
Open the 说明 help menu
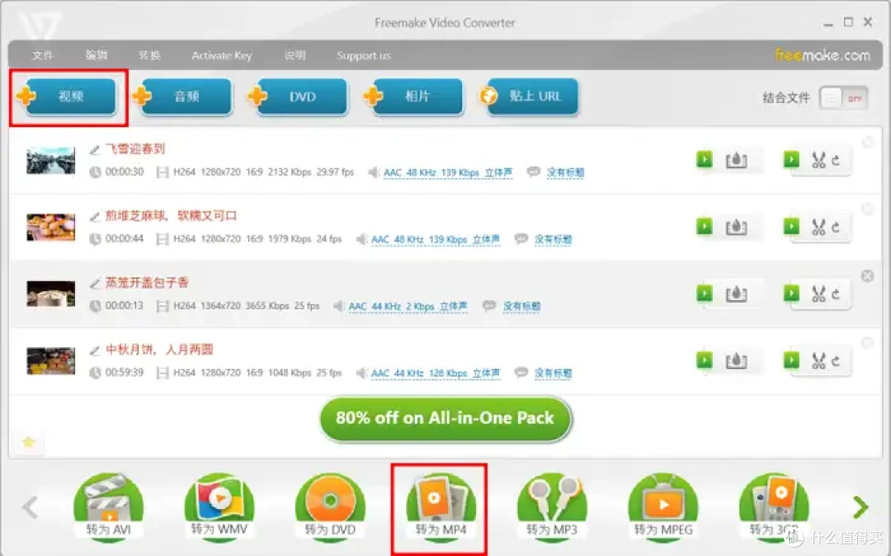click(x=295, y=55)
